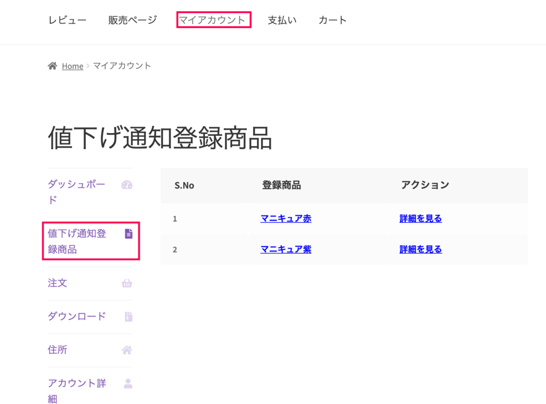
Task: Click the document icon beside 値下げ通知登録商品
Action: pyautogui.click(x=129, y=233)
